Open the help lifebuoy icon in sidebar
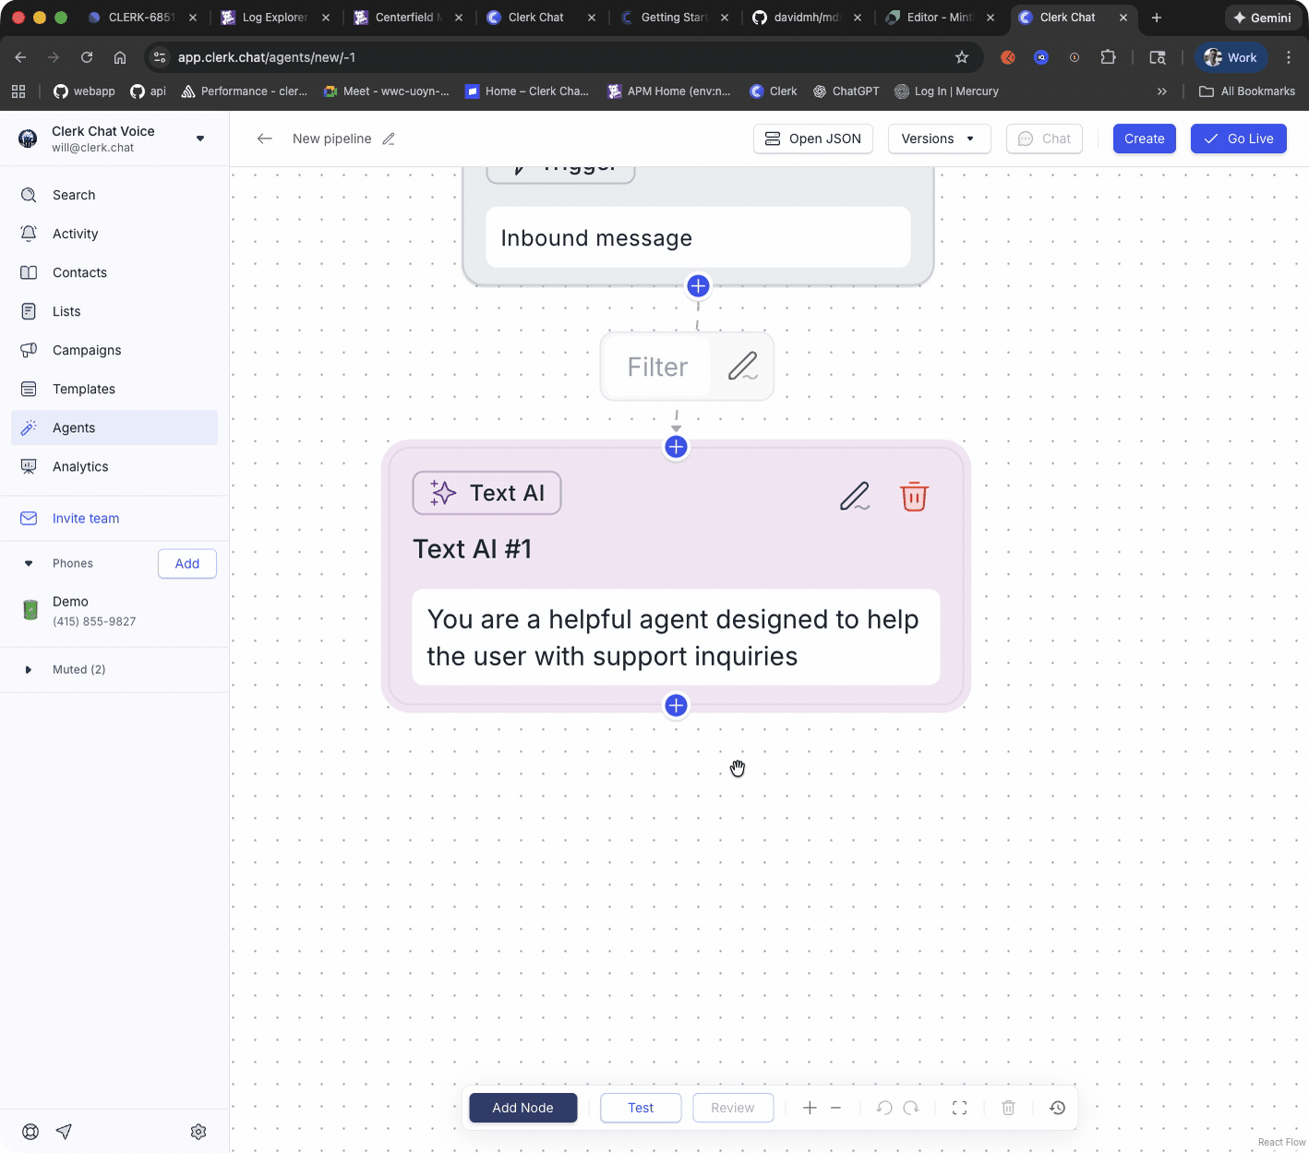The width and height of the screenshot is (1309, 1153). point(30,1132)
